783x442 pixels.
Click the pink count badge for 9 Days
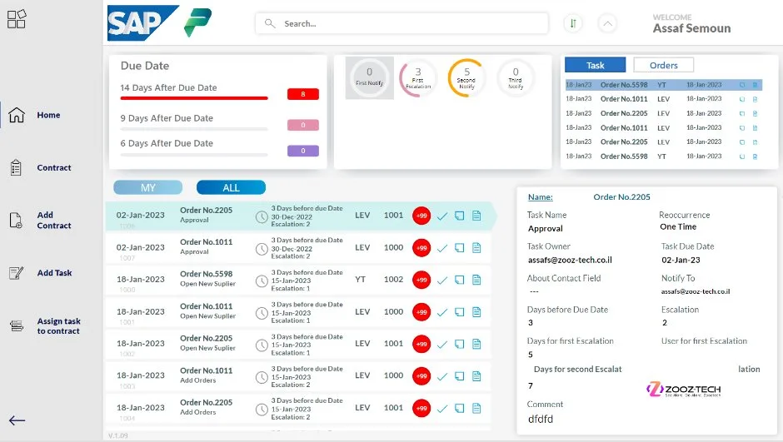point(302,125)
